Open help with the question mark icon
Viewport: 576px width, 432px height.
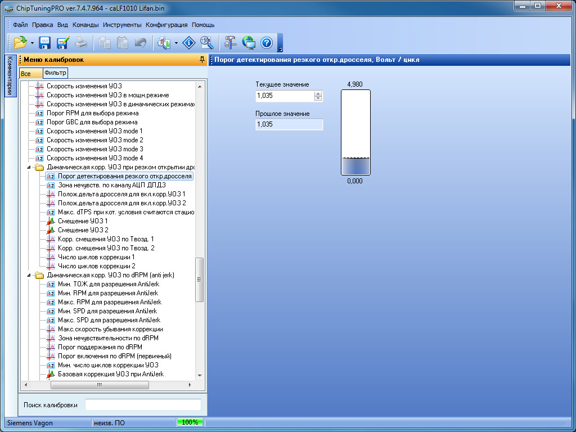(x=267, y=43)
